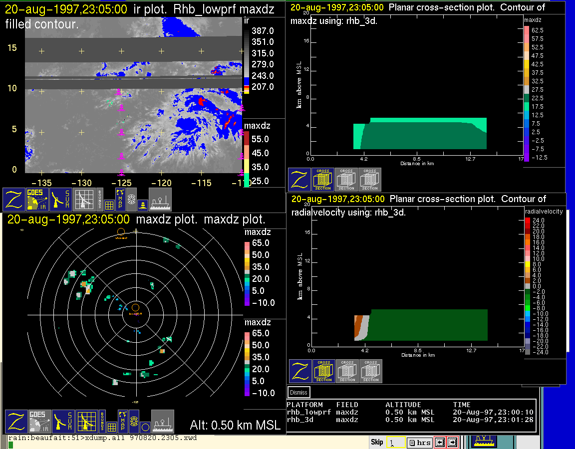Open third SECTION icon menu under radial velocity

coord(371,371)
